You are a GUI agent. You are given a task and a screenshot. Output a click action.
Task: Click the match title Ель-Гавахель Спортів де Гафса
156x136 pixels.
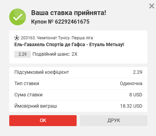(x=50, y=44)
